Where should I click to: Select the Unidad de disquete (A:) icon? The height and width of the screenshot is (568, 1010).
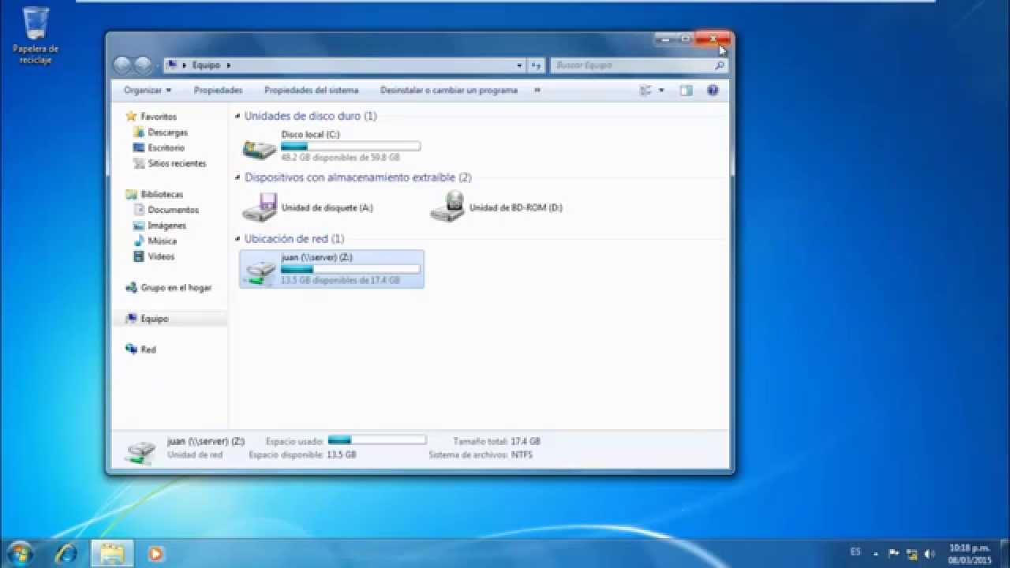[x=260, y=207]
